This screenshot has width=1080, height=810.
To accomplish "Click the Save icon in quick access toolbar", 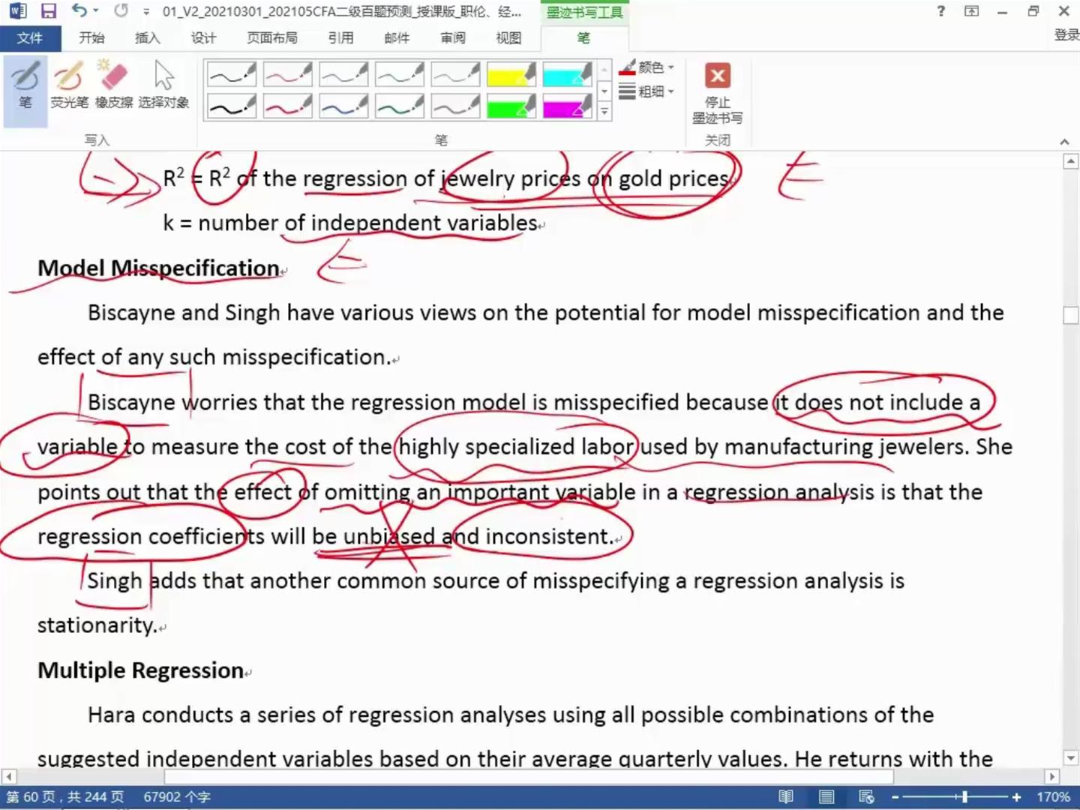I will pyautogui.click(x=49, y=11).
